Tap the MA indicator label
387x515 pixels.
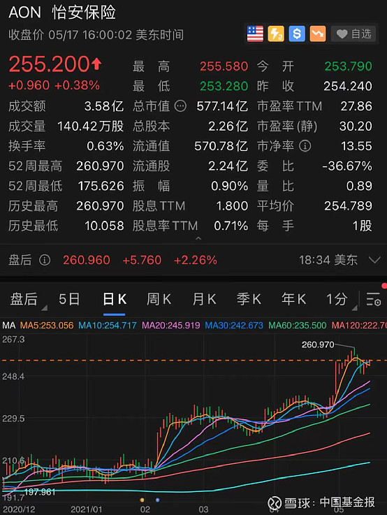[x=9, y=326]
